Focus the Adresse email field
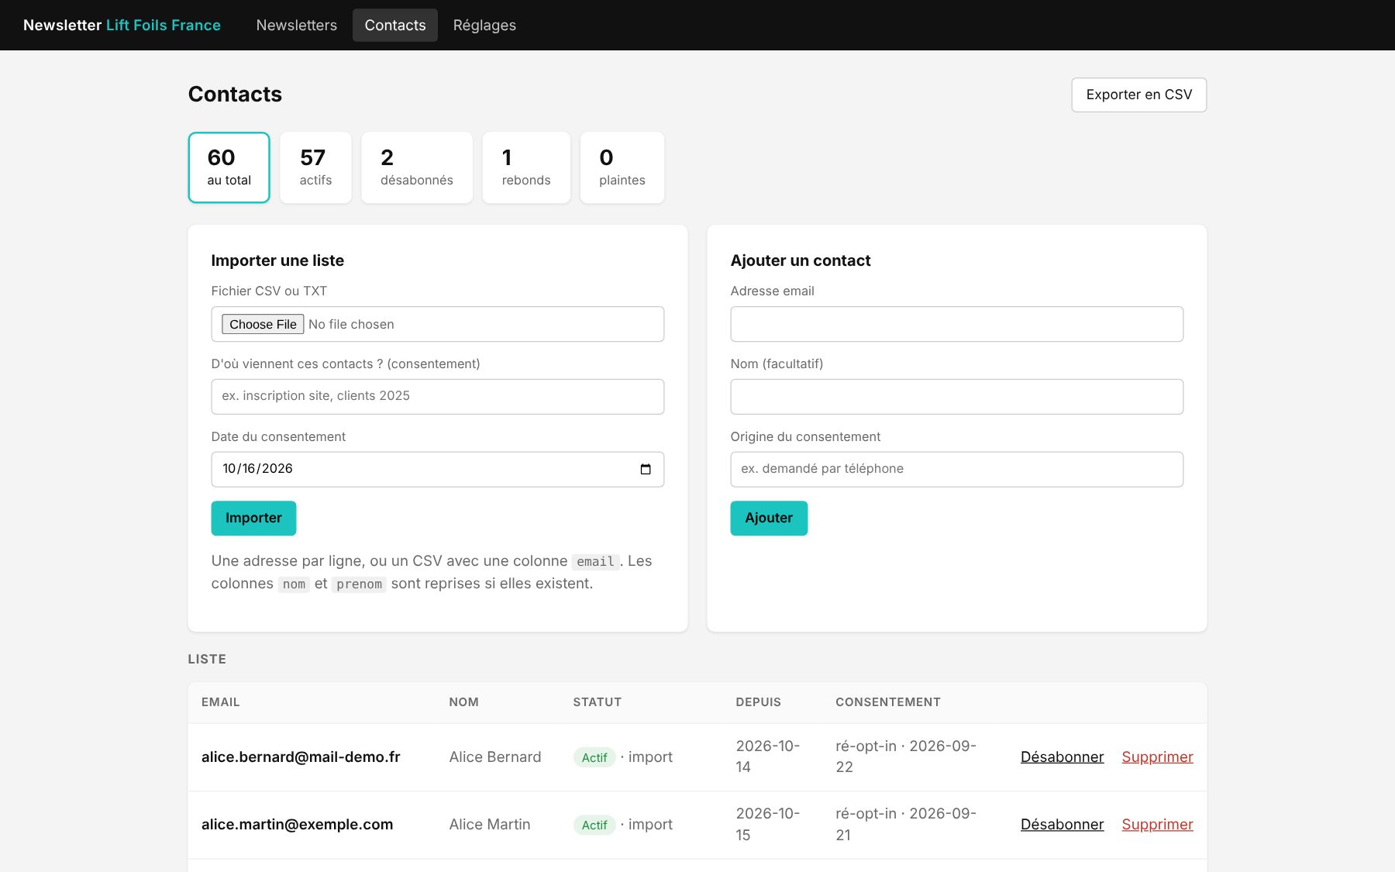This screenshot has height=872, width=1395. 957,324
